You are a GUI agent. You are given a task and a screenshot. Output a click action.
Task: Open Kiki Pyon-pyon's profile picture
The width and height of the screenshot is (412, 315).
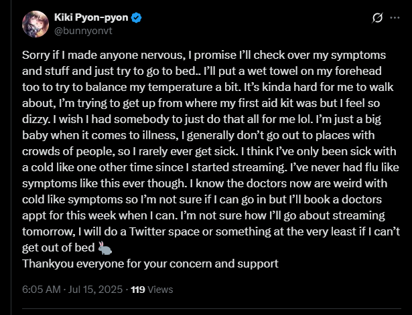click(35, 23)
